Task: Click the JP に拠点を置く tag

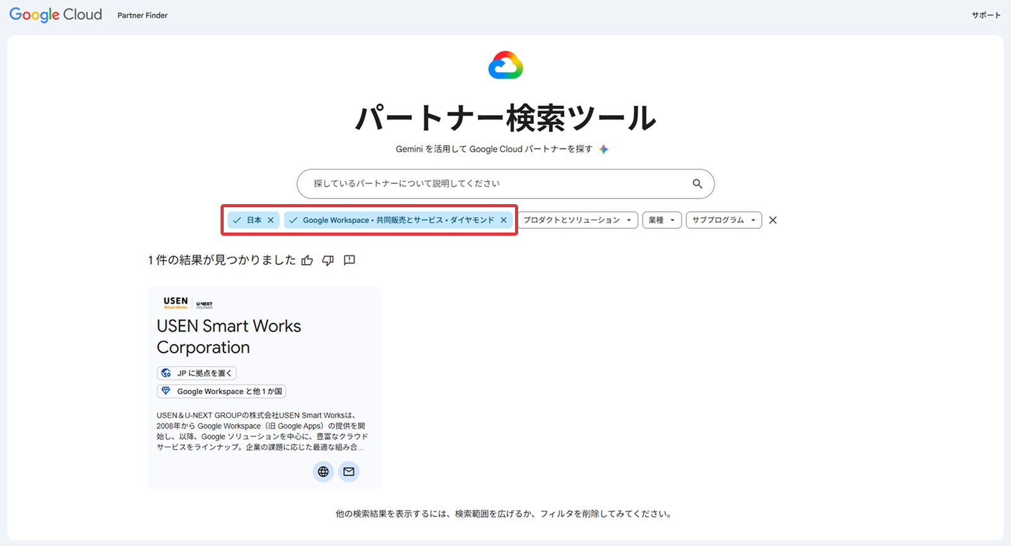Action: click(x=197, y=373)
